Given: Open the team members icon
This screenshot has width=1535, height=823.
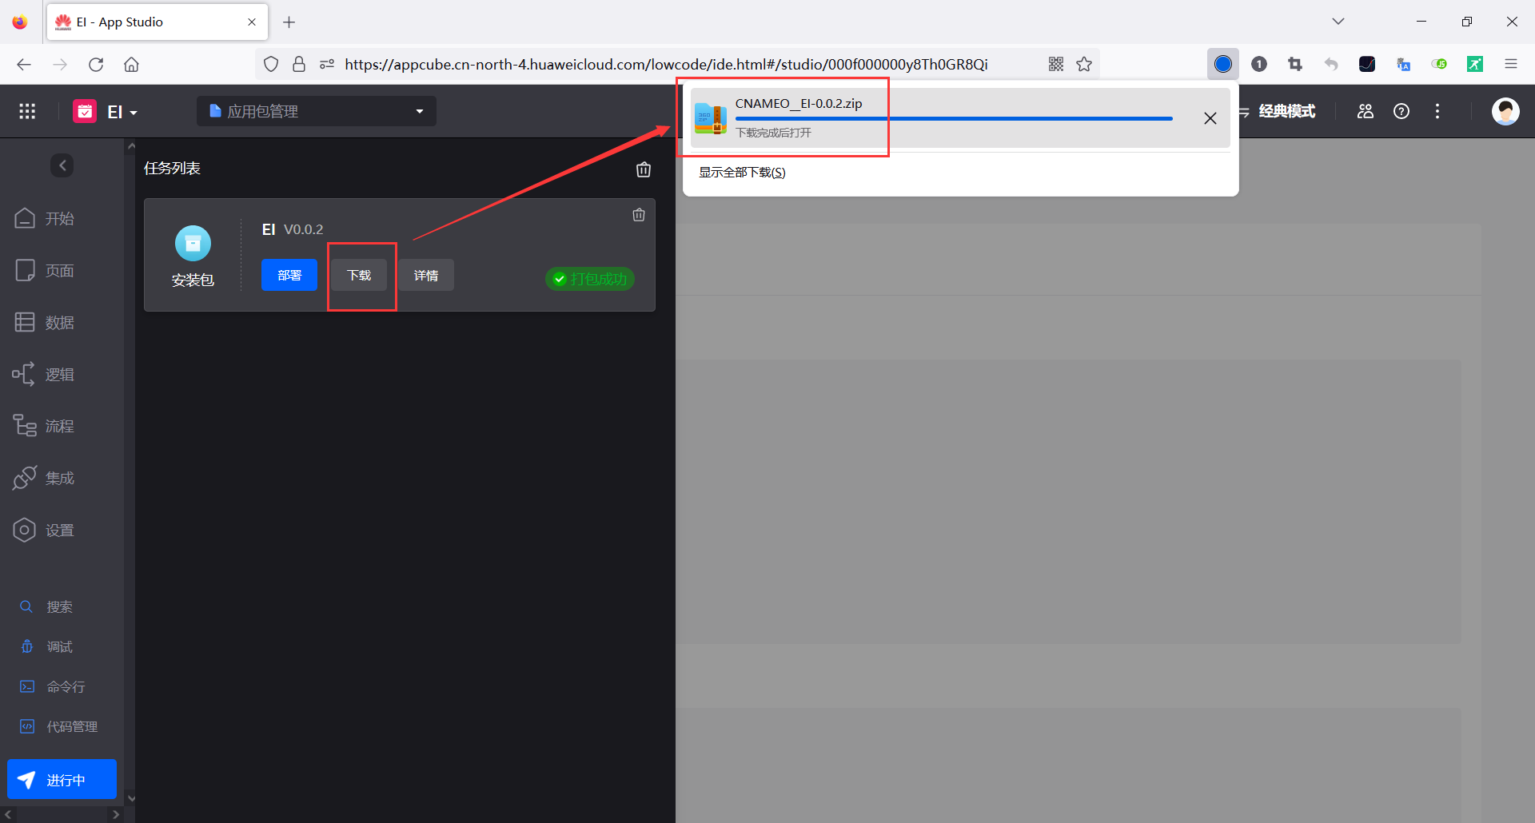Looking at the screenshot, I should pos(1366,111).
